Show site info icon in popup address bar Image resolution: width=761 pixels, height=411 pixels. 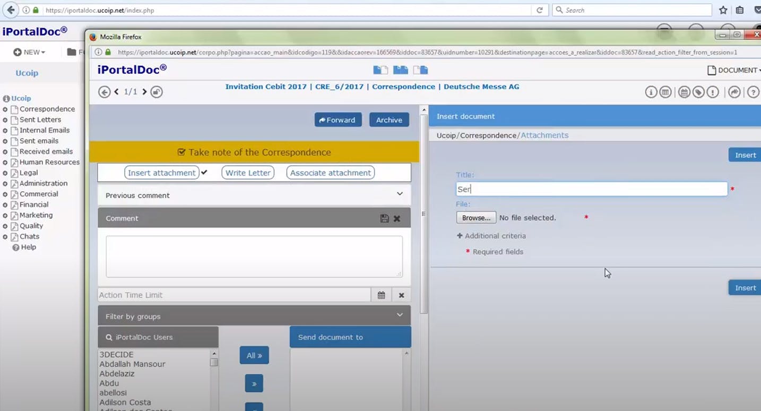click(99, 52)
